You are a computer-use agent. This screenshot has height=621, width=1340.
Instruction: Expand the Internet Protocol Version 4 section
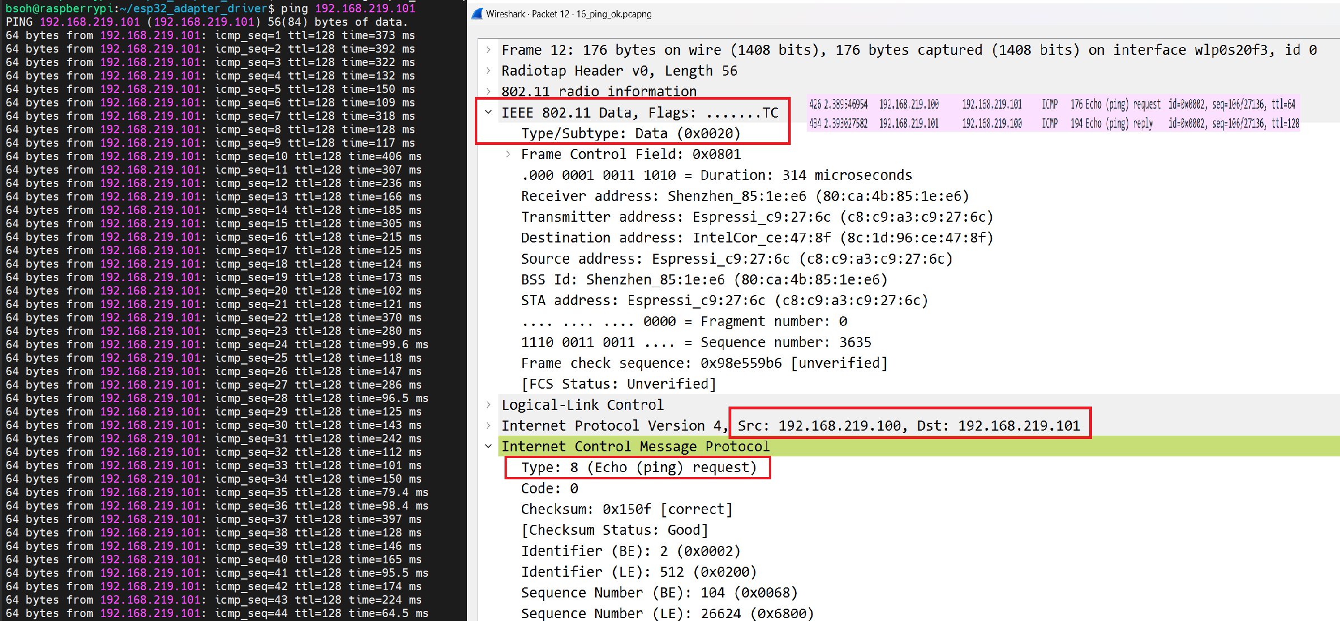pyautogui.click(x=487, y=426)
